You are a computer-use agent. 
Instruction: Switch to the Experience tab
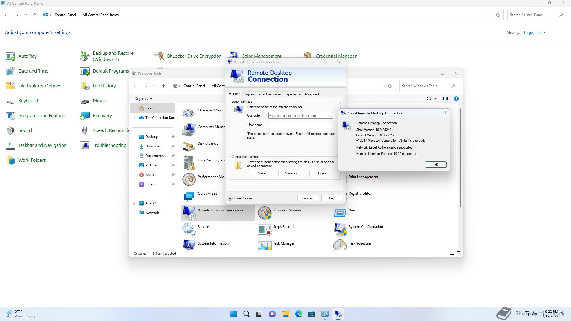click(292, 94)
